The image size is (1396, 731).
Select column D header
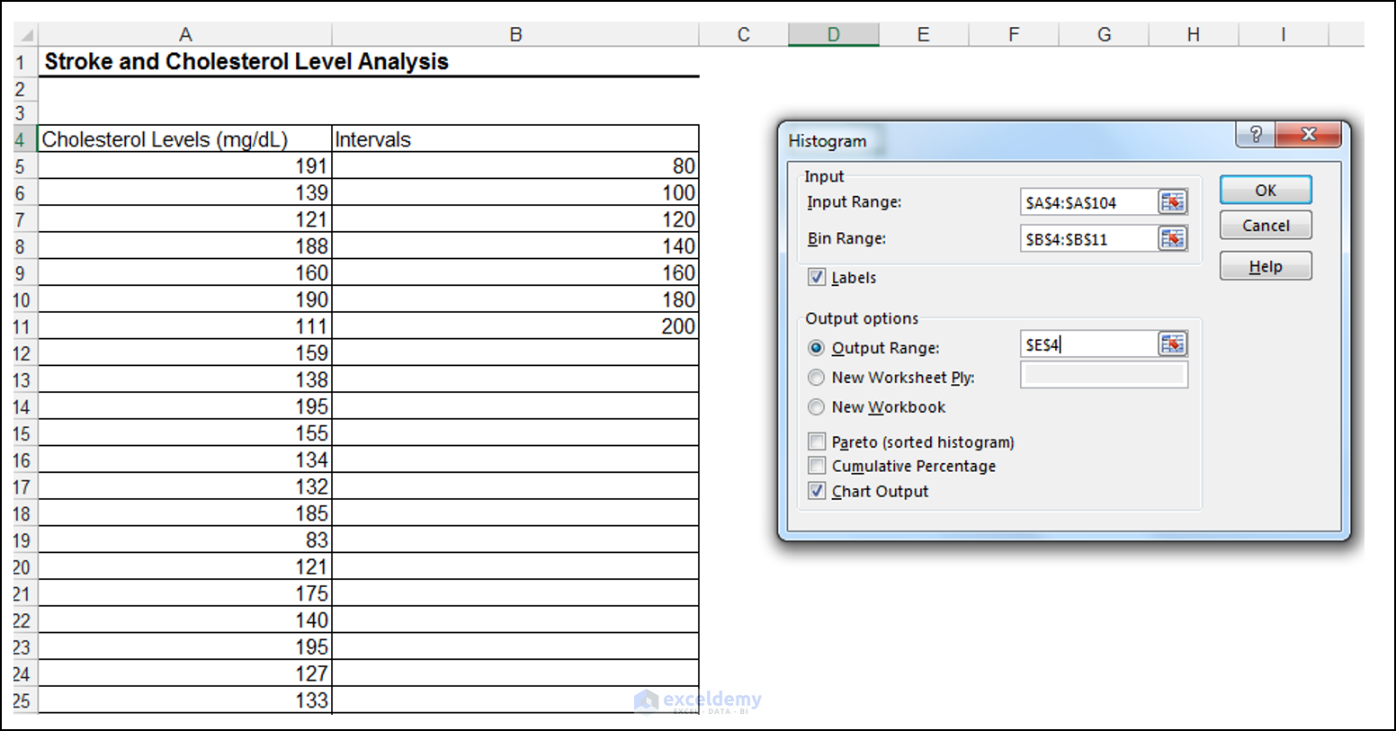coord(834,35)
